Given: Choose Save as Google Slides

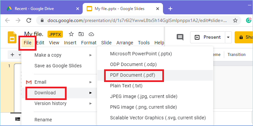Looking at the screenshot, I should [x=59, y=66].
